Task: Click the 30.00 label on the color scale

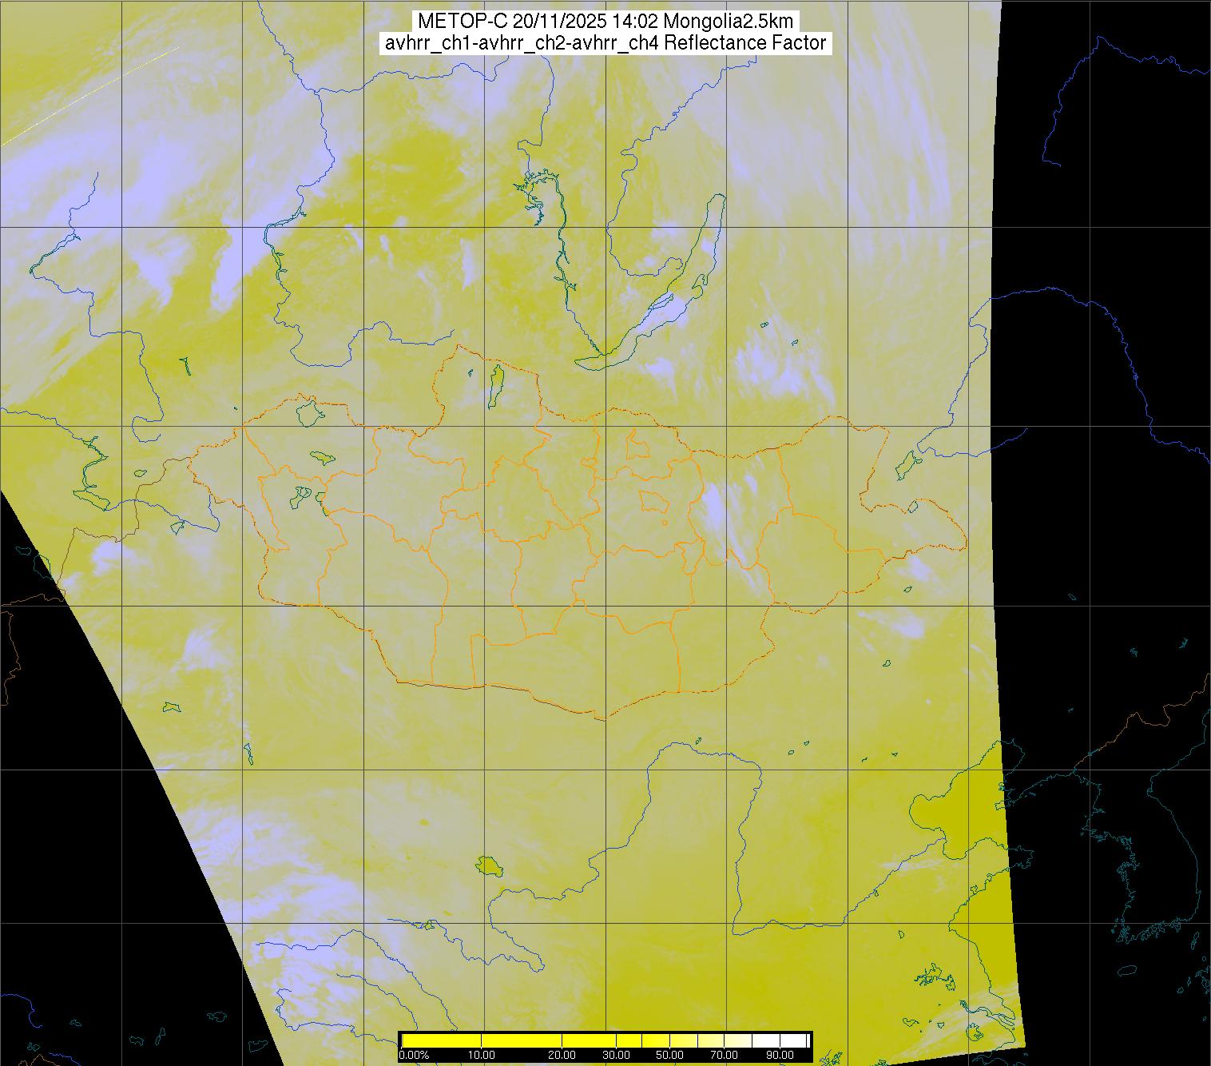Action: pyautogui.click(x=618, y=1056)
